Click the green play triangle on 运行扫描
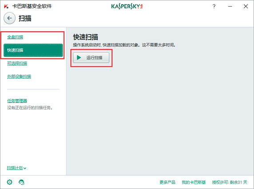 click(79, 58)
